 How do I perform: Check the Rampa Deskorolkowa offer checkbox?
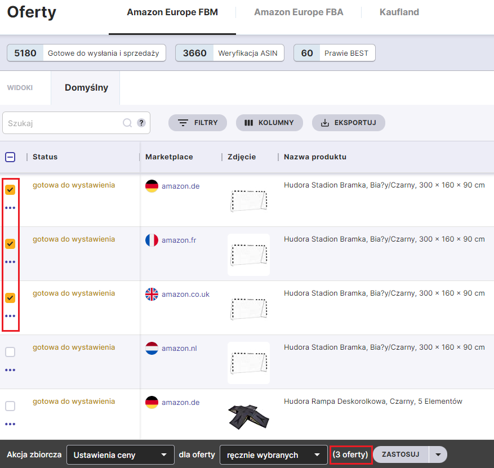click(x=10, y=406)
